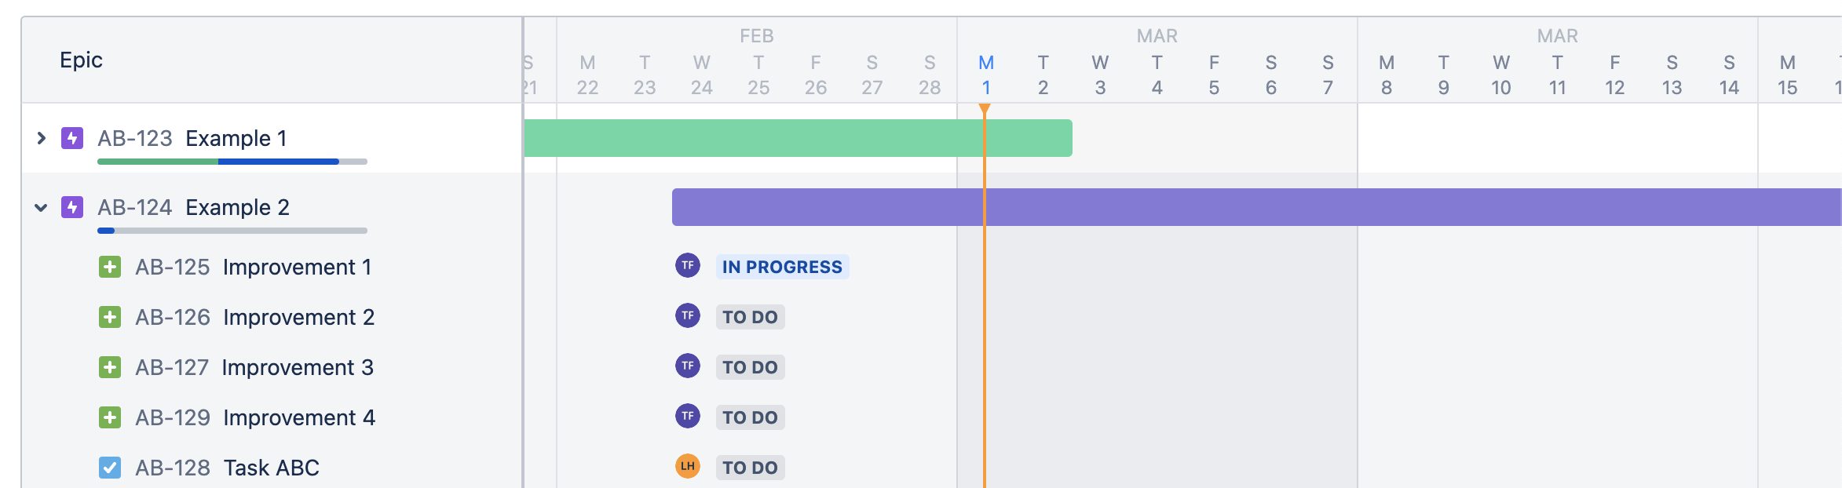Click the green story icon beside AB-129
The height and width of the screenshot is (488, 1842).
[110, 417]
